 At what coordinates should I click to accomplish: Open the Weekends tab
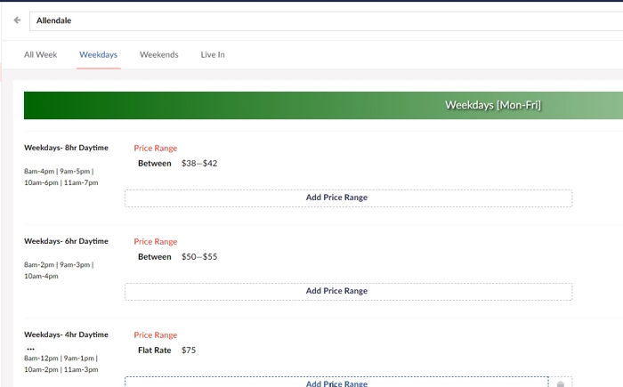(159, 55)
